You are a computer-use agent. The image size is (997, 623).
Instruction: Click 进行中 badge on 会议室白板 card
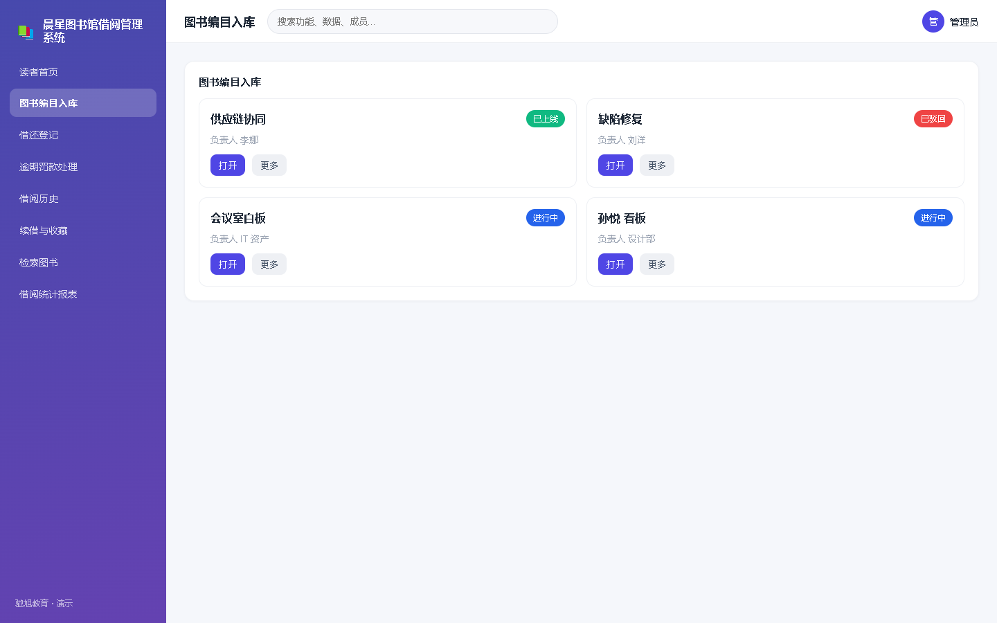[x=546, y=218]
